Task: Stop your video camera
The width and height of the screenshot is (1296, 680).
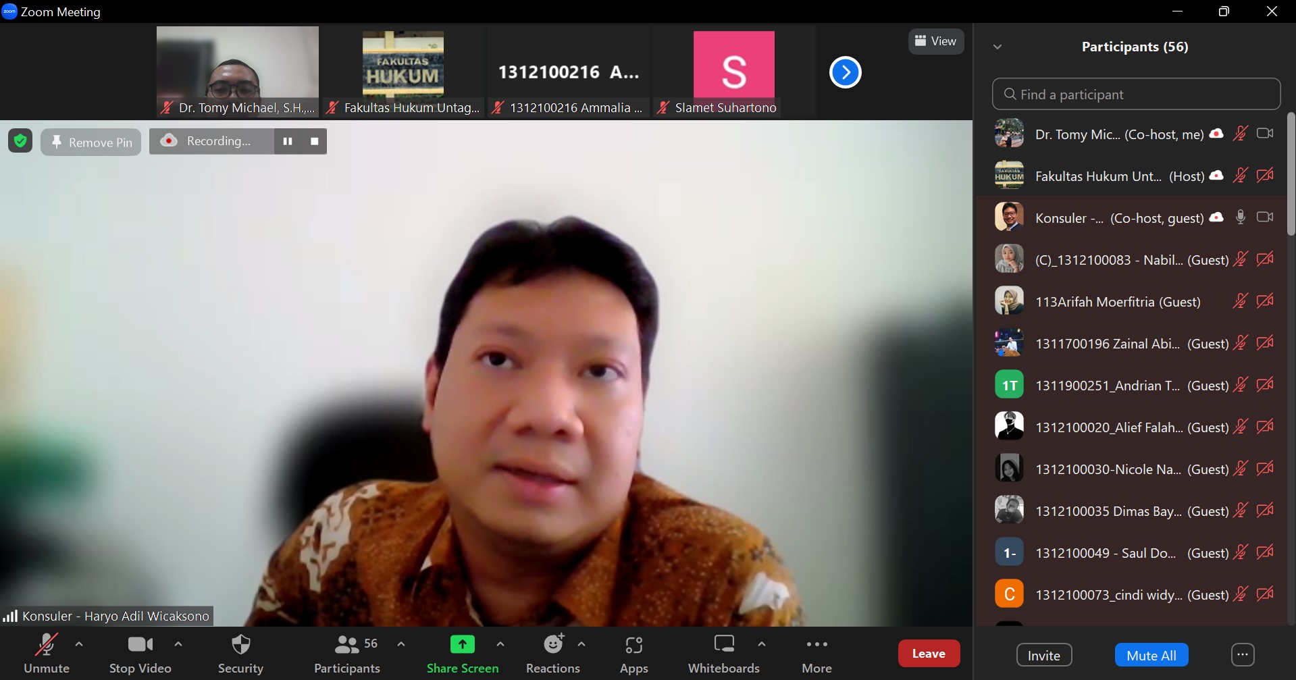Action: [140, 654]
